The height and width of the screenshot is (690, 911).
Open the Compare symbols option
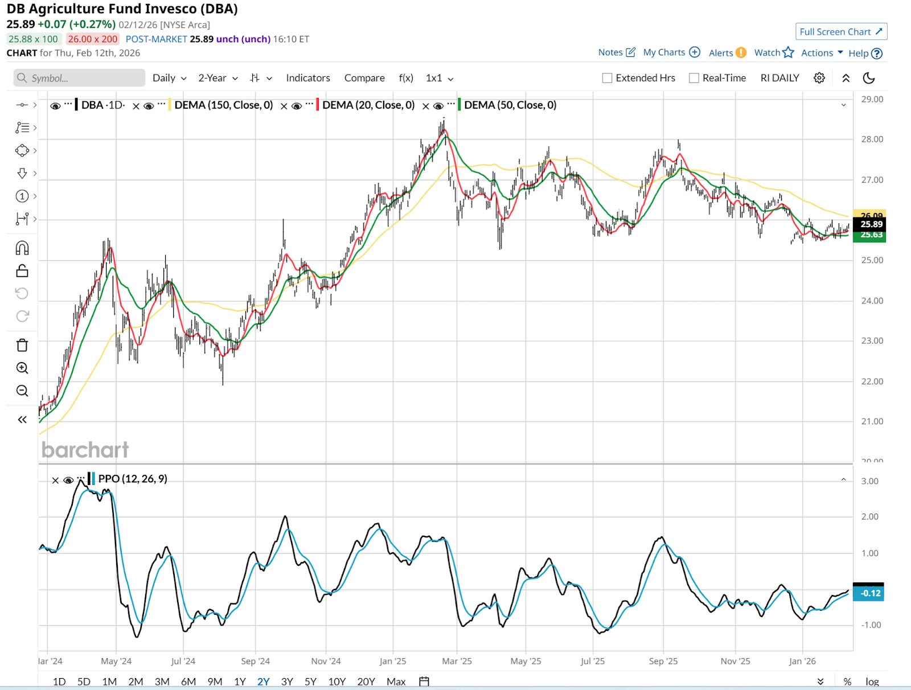[364, 78]
